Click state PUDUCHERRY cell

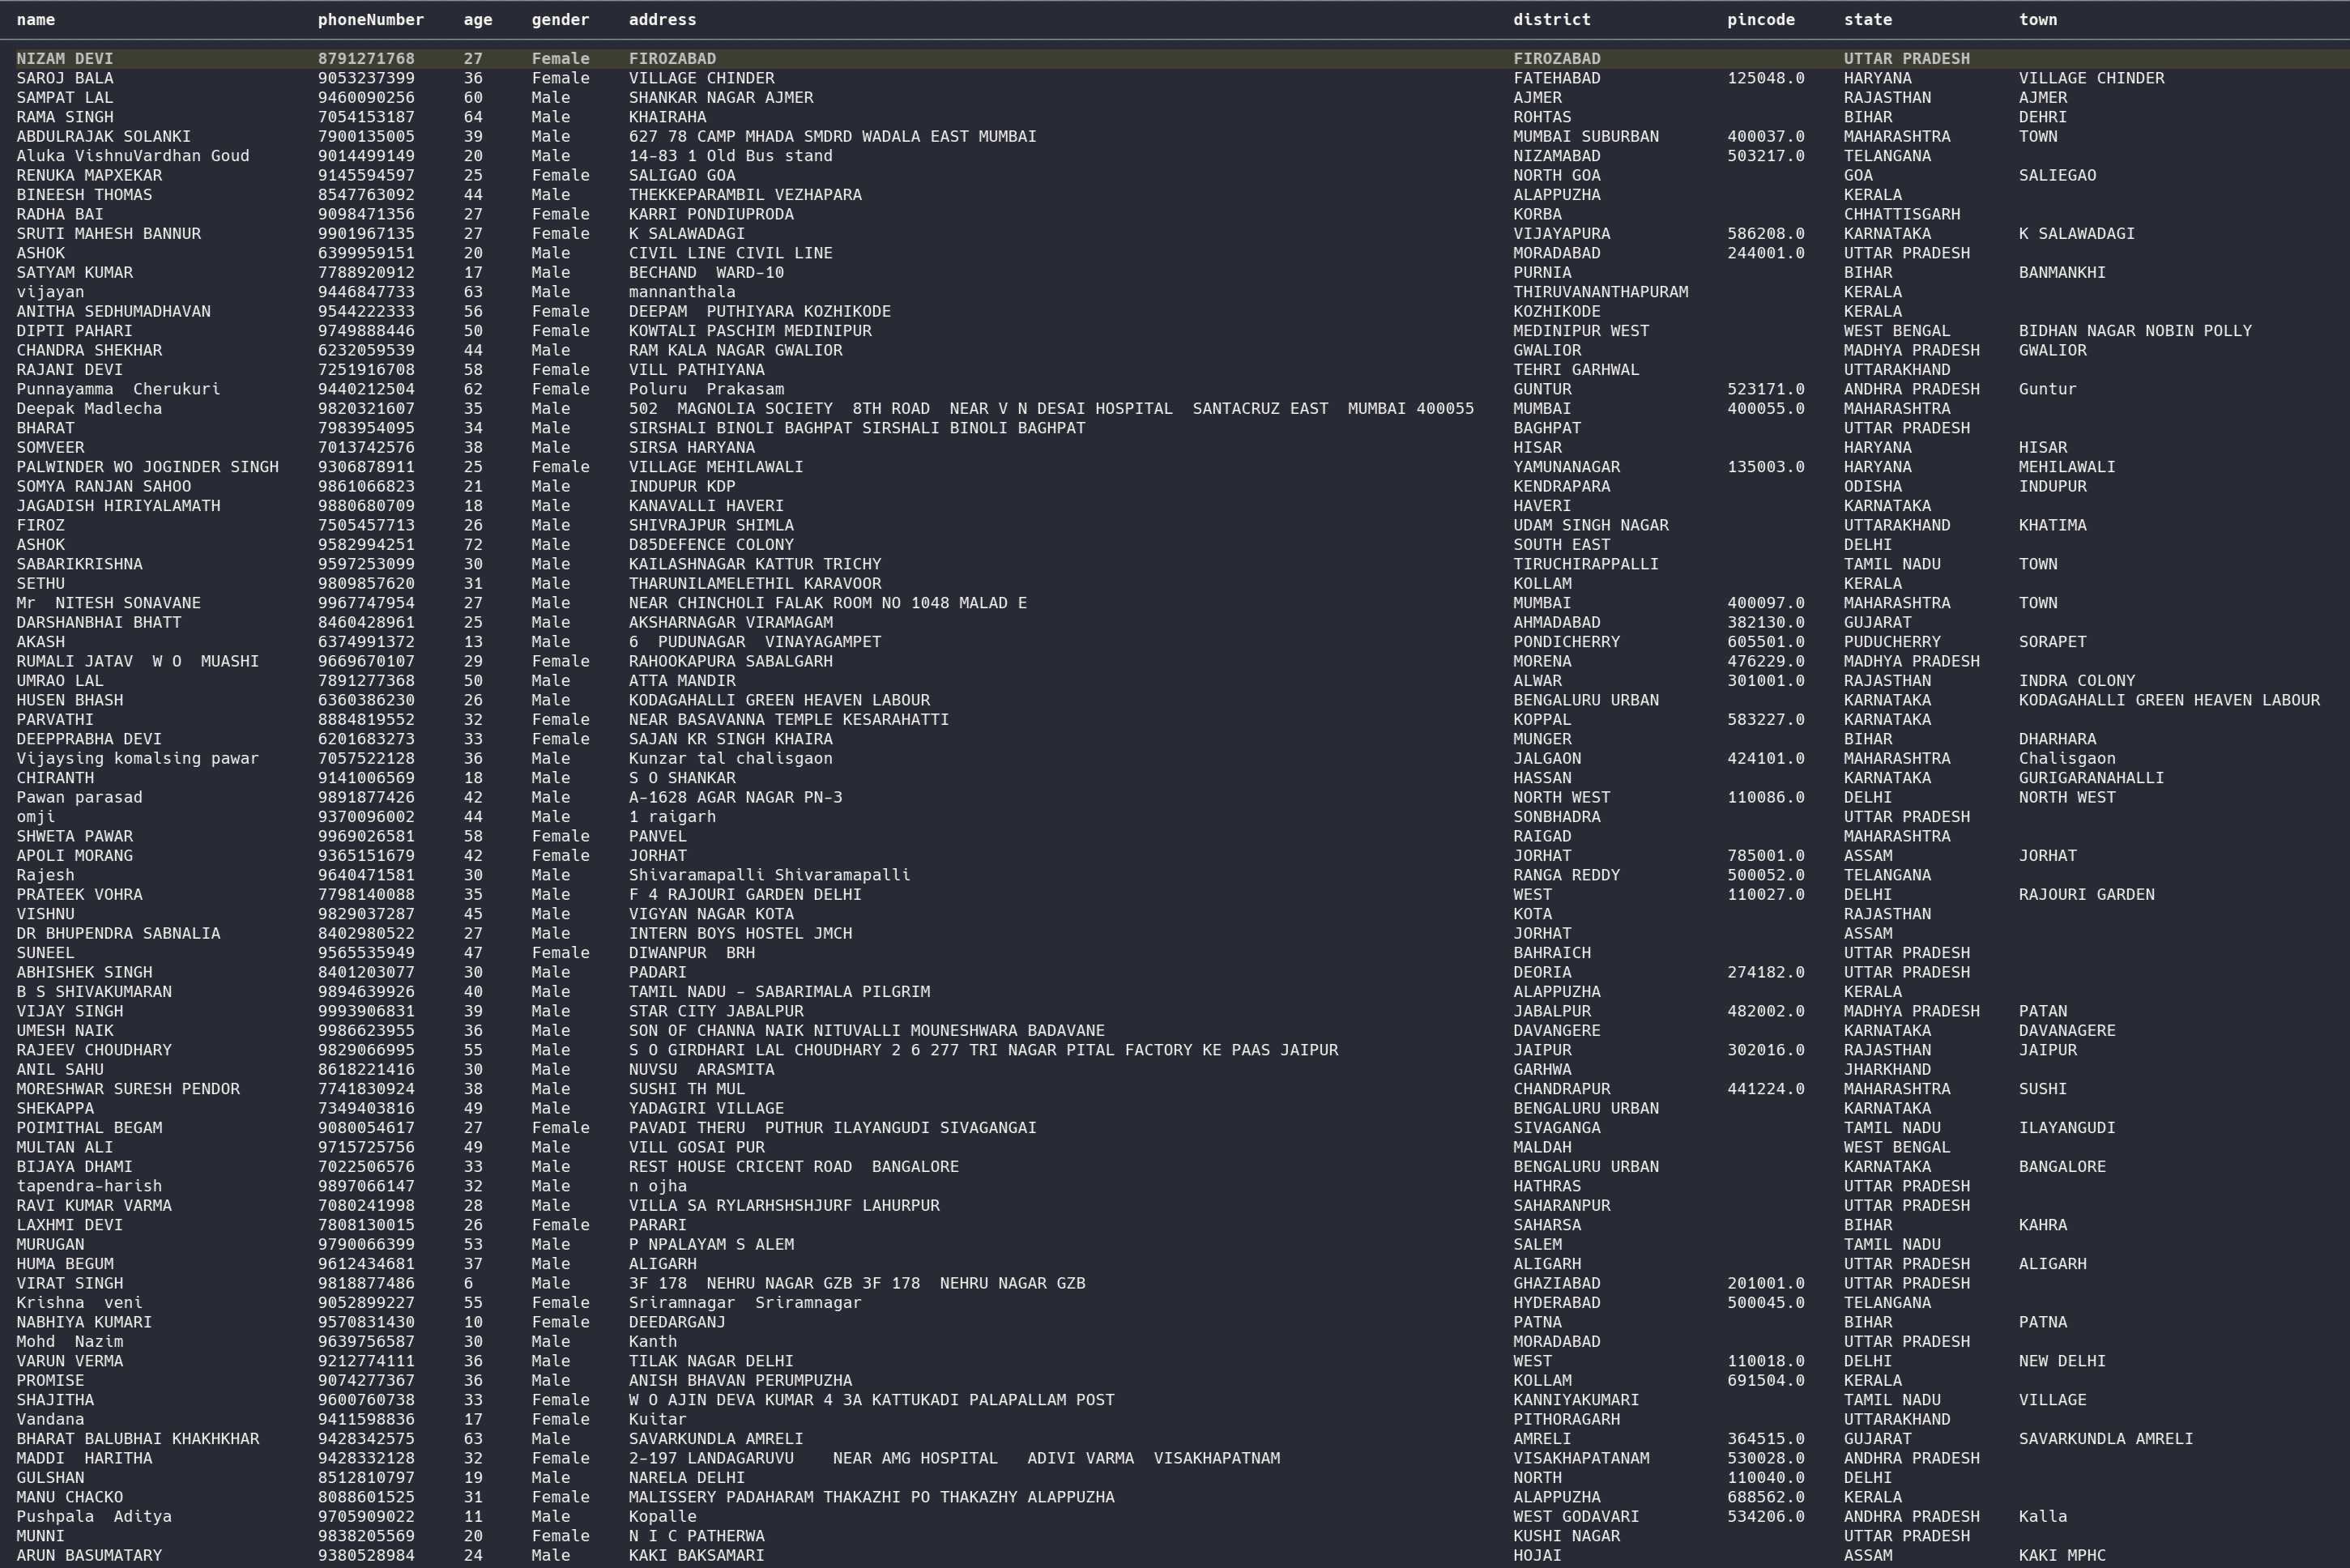(1892, 642)
